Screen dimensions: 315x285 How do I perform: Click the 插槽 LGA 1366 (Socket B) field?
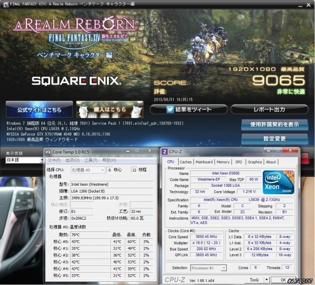click(112, 191)
